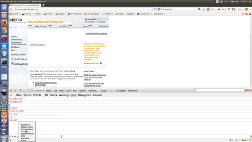The width and height of the screenshot is (252, 142).
Task: Filter console by Warnings
Action: coord(64,95)
